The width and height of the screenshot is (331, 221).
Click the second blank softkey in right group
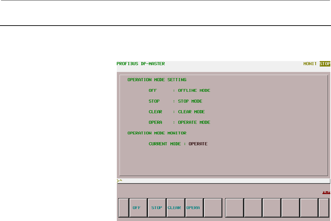point(253,208)
